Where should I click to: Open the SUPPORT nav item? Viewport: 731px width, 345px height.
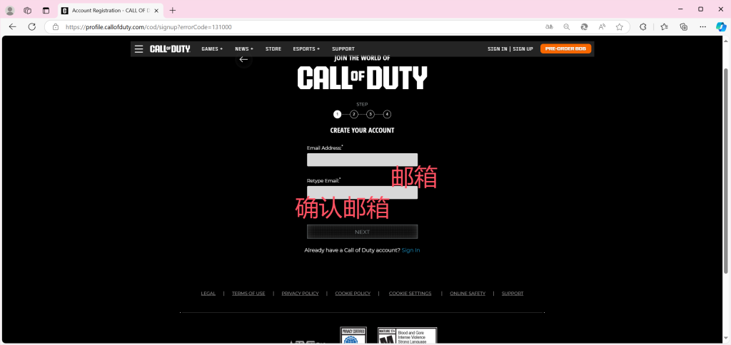click(x=343, y=49)
